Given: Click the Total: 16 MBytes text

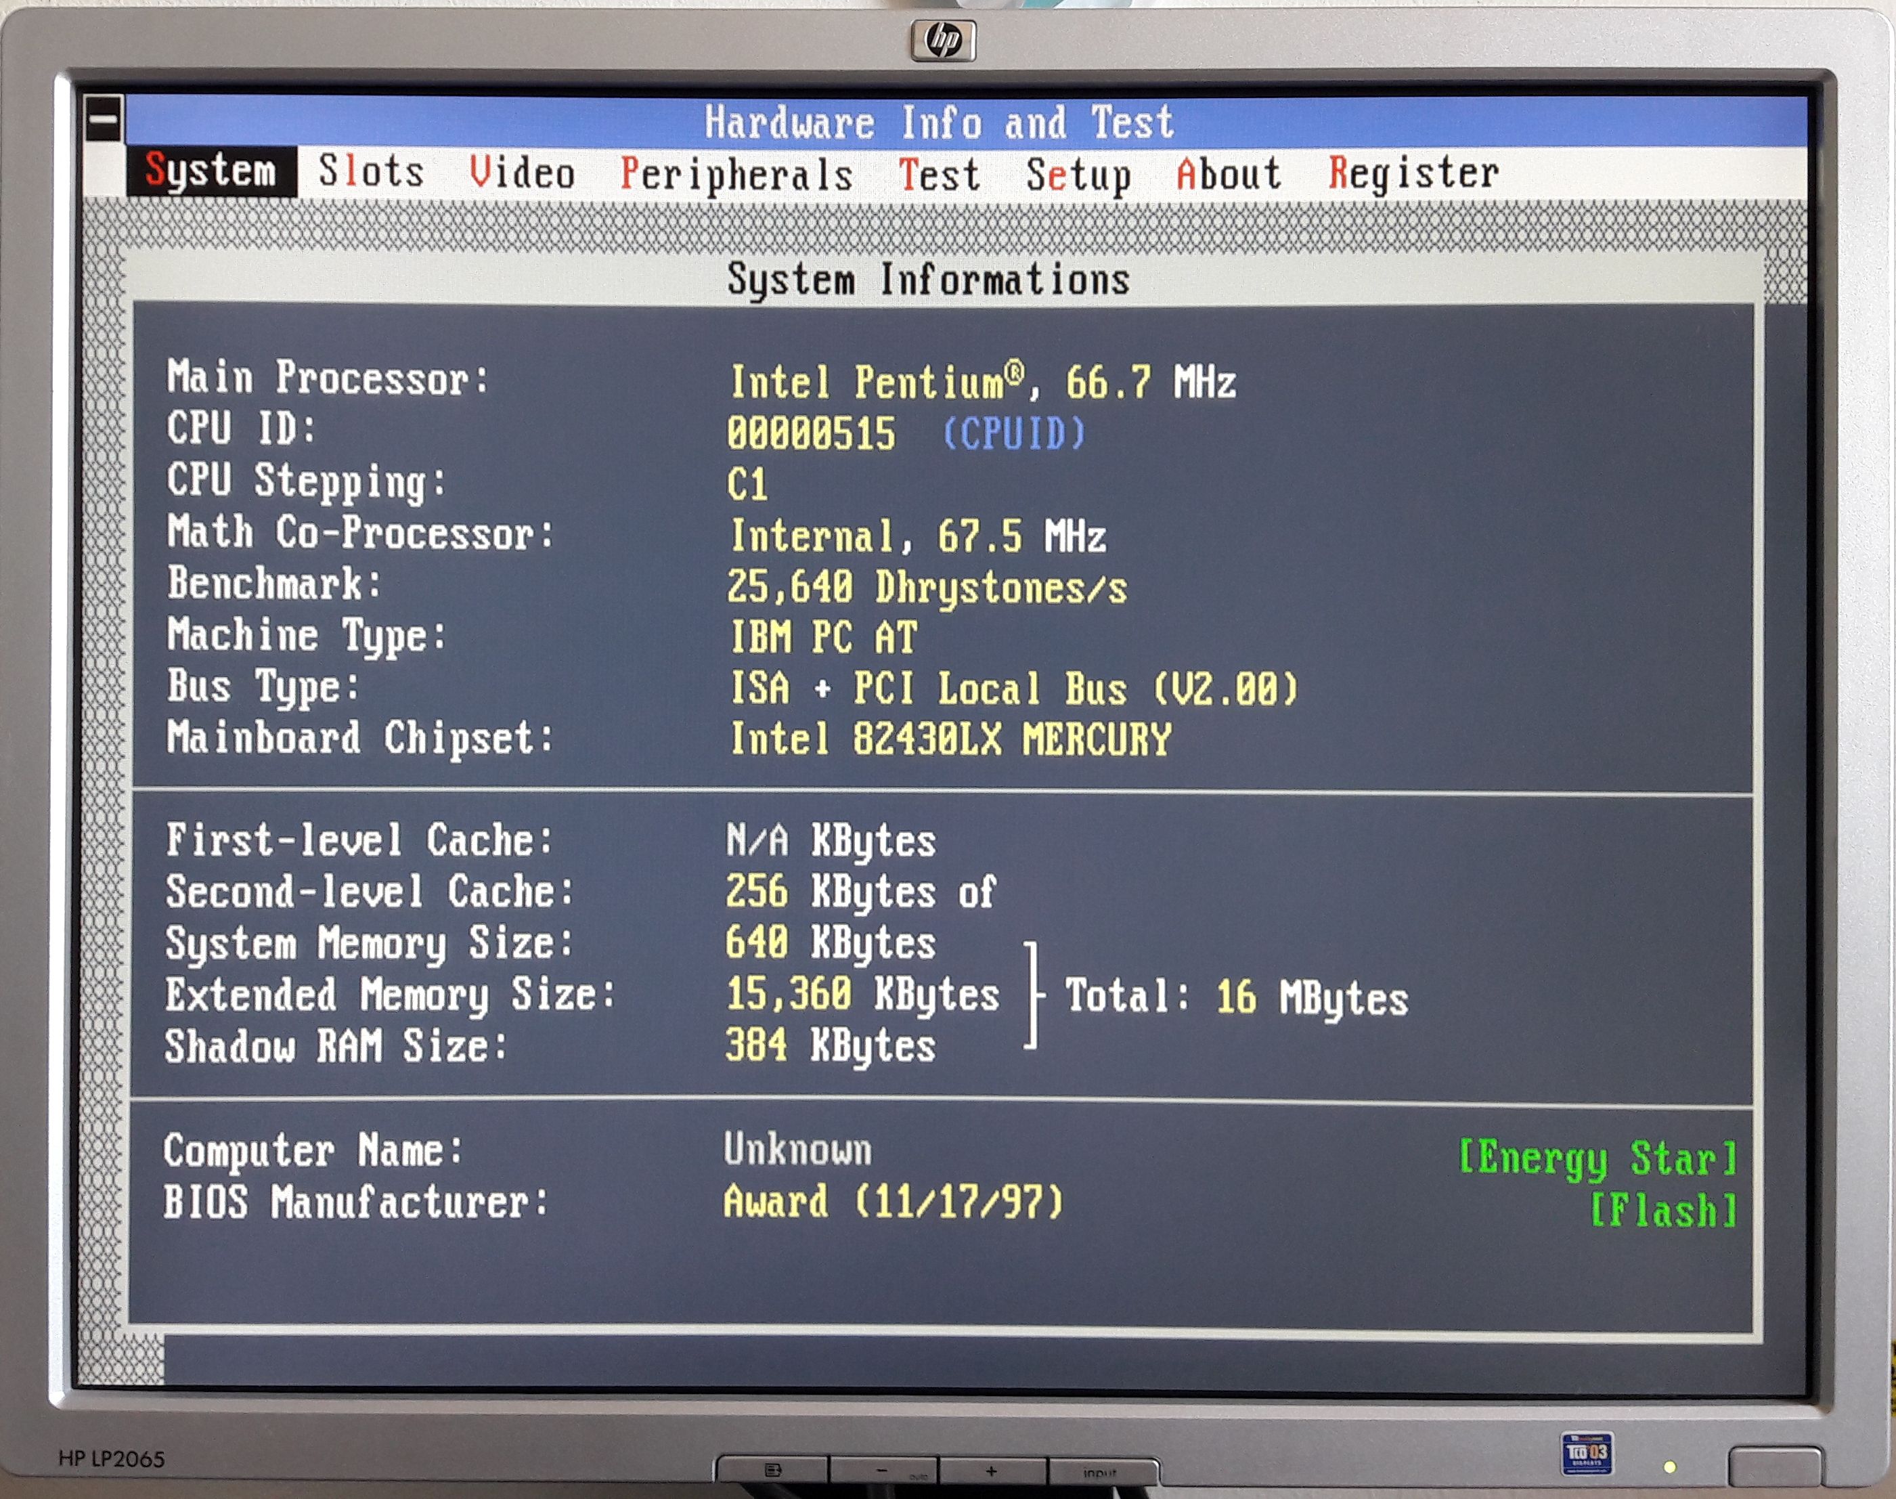Looking at the screenshot, I should pos(1237,998).
